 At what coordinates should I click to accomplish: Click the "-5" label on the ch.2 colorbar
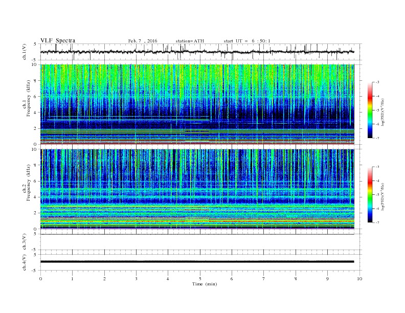coord(377,195)
